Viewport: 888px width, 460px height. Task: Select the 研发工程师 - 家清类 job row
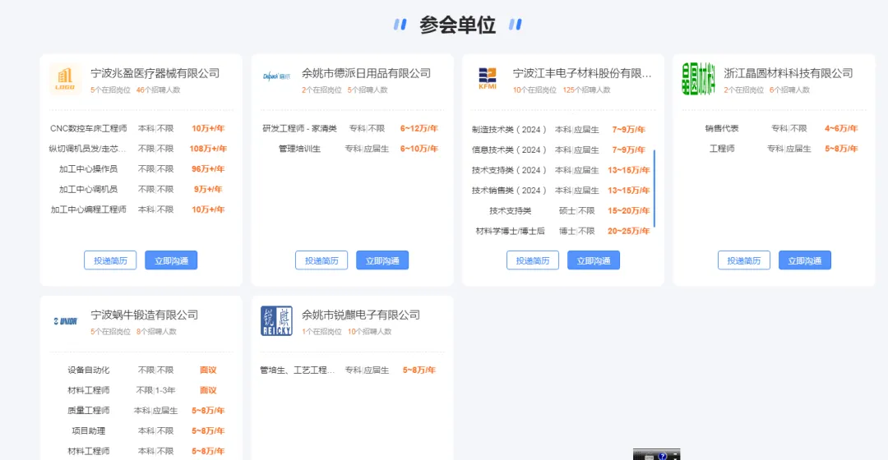352,128
